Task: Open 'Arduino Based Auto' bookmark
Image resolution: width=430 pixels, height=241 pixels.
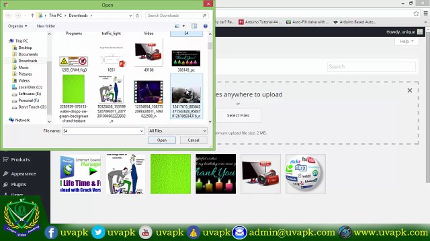Action: [355, 22]
